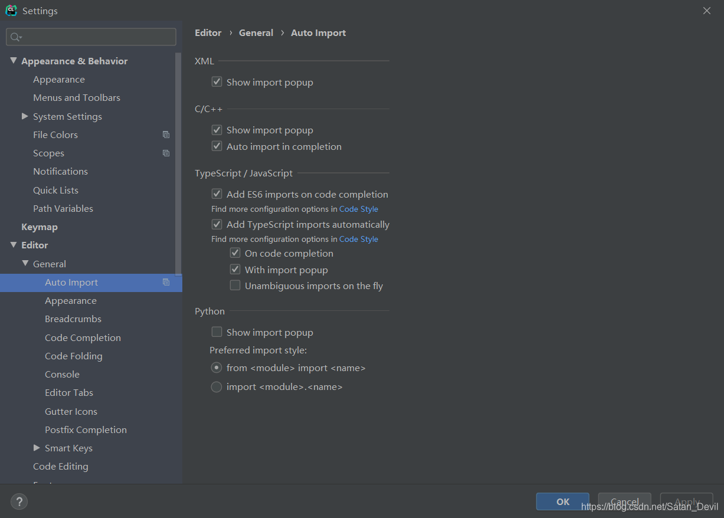Open help with the question mark button
The image size is (724, 518).
click(19, 502)
